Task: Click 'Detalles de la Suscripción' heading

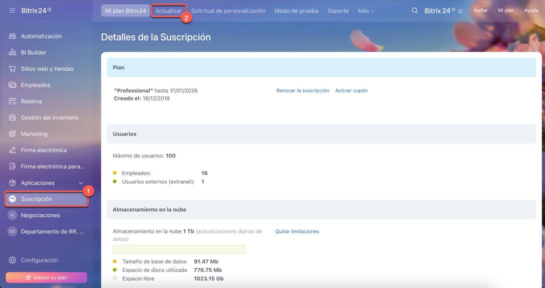Action: pos(156,37)
